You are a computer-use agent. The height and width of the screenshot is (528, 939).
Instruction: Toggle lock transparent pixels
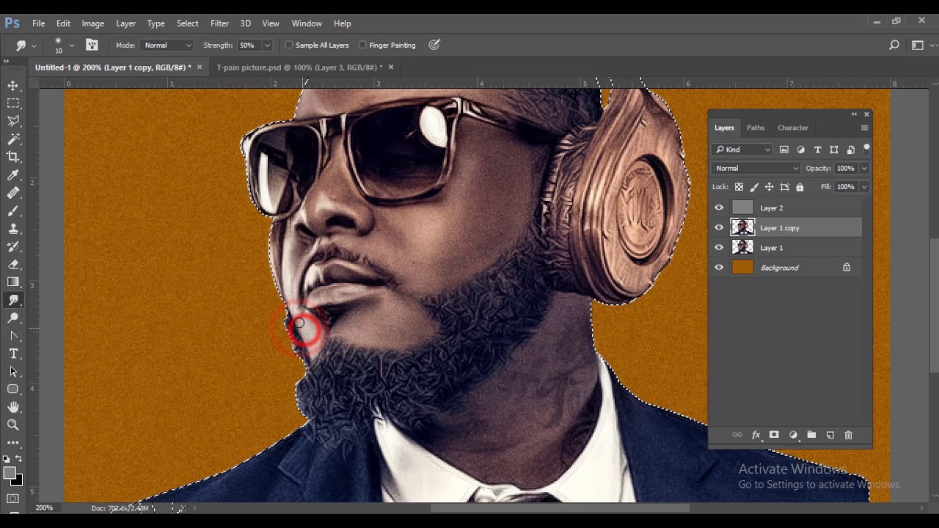coord(739,187)
